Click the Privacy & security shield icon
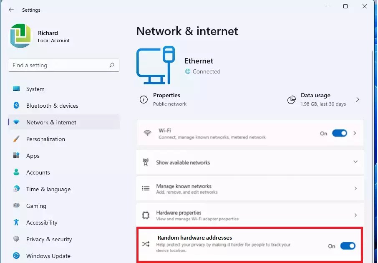 [16, 239]
